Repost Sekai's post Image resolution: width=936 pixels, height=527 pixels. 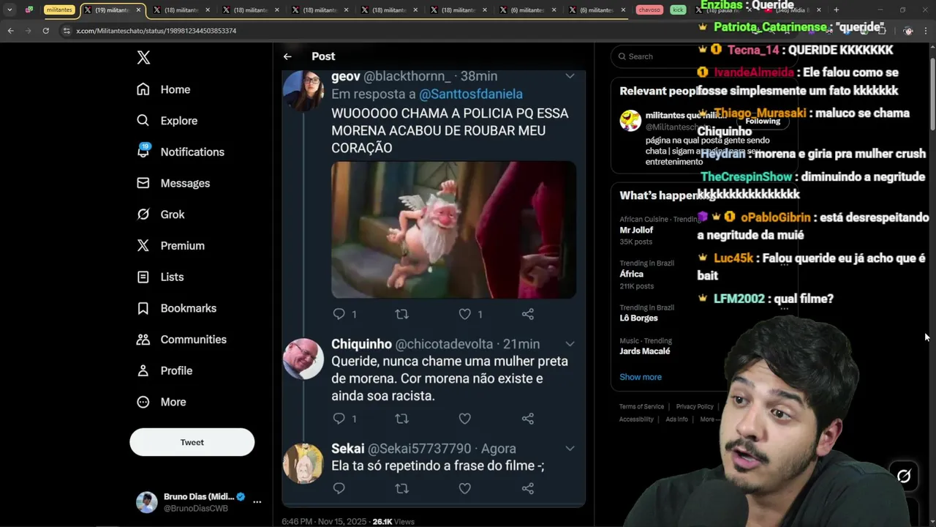click(401, 487)
